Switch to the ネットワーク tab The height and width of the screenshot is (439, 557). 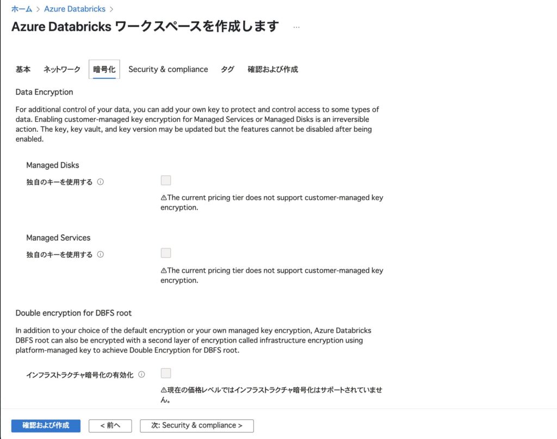coord(62,69)
